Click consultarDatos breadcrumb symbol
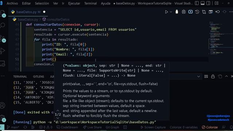 click(58, 19)
